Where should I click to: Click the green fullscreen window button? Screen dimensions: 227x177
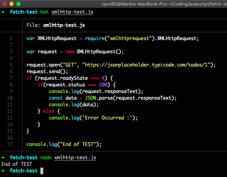18,4
